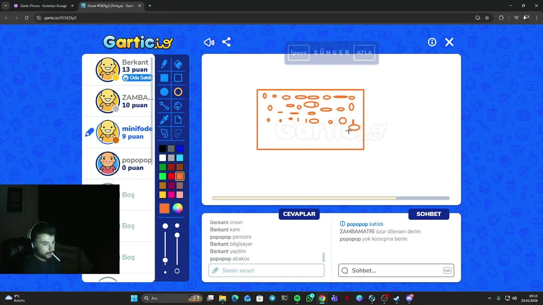Mute the game sound via speaker icon
Screen dimensions: 543x305
pyautogui.click(x=209, y=42)
